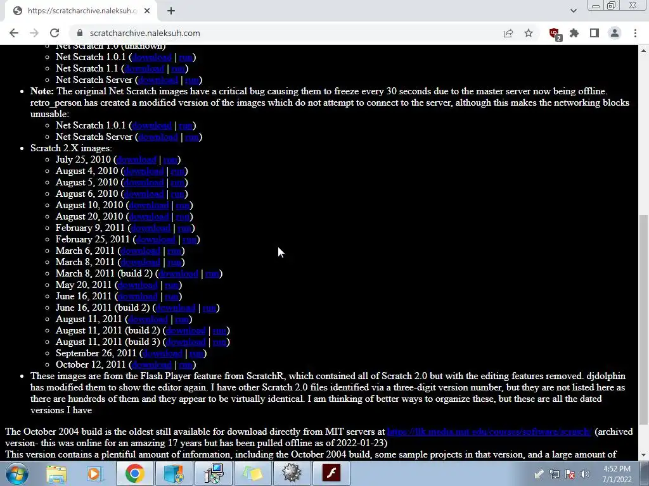Download the March 6, 2011 image

[x=141, y=251]
